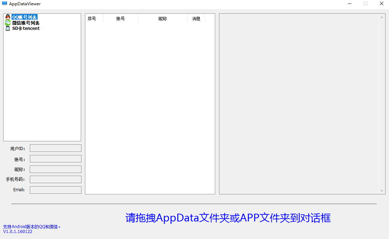Click the 支持Android版本的QQ和微信 text
The width and height of the screenshot is (389, 239).
(32, 227)
